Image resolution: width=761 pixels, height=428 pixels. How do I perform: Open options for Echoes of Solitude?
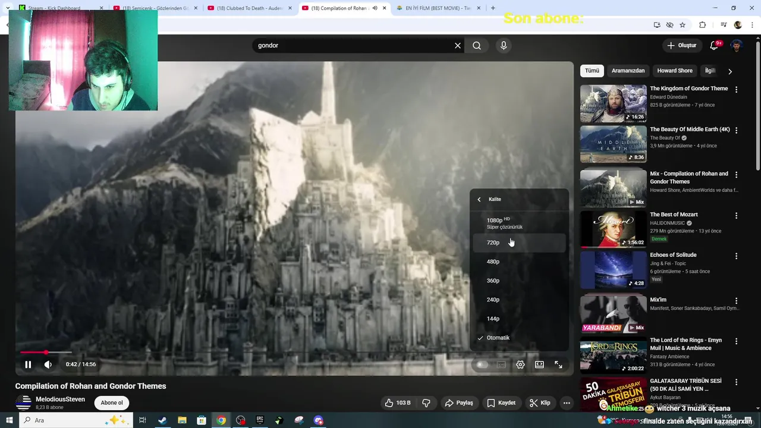point(736,256)
